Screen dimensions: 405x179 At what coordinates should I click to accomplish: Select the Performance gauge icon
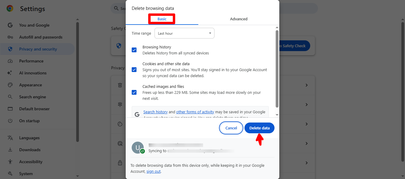[x=10, y=61]
